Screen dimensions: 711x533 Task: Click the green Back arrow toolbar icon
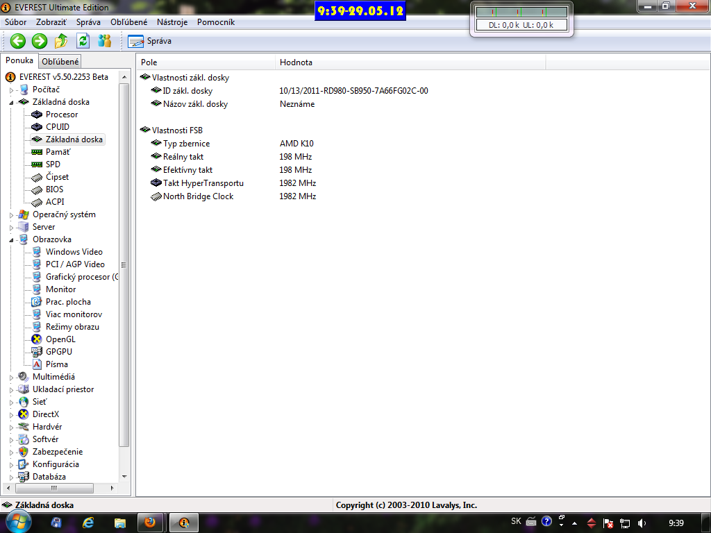(17, 41)
